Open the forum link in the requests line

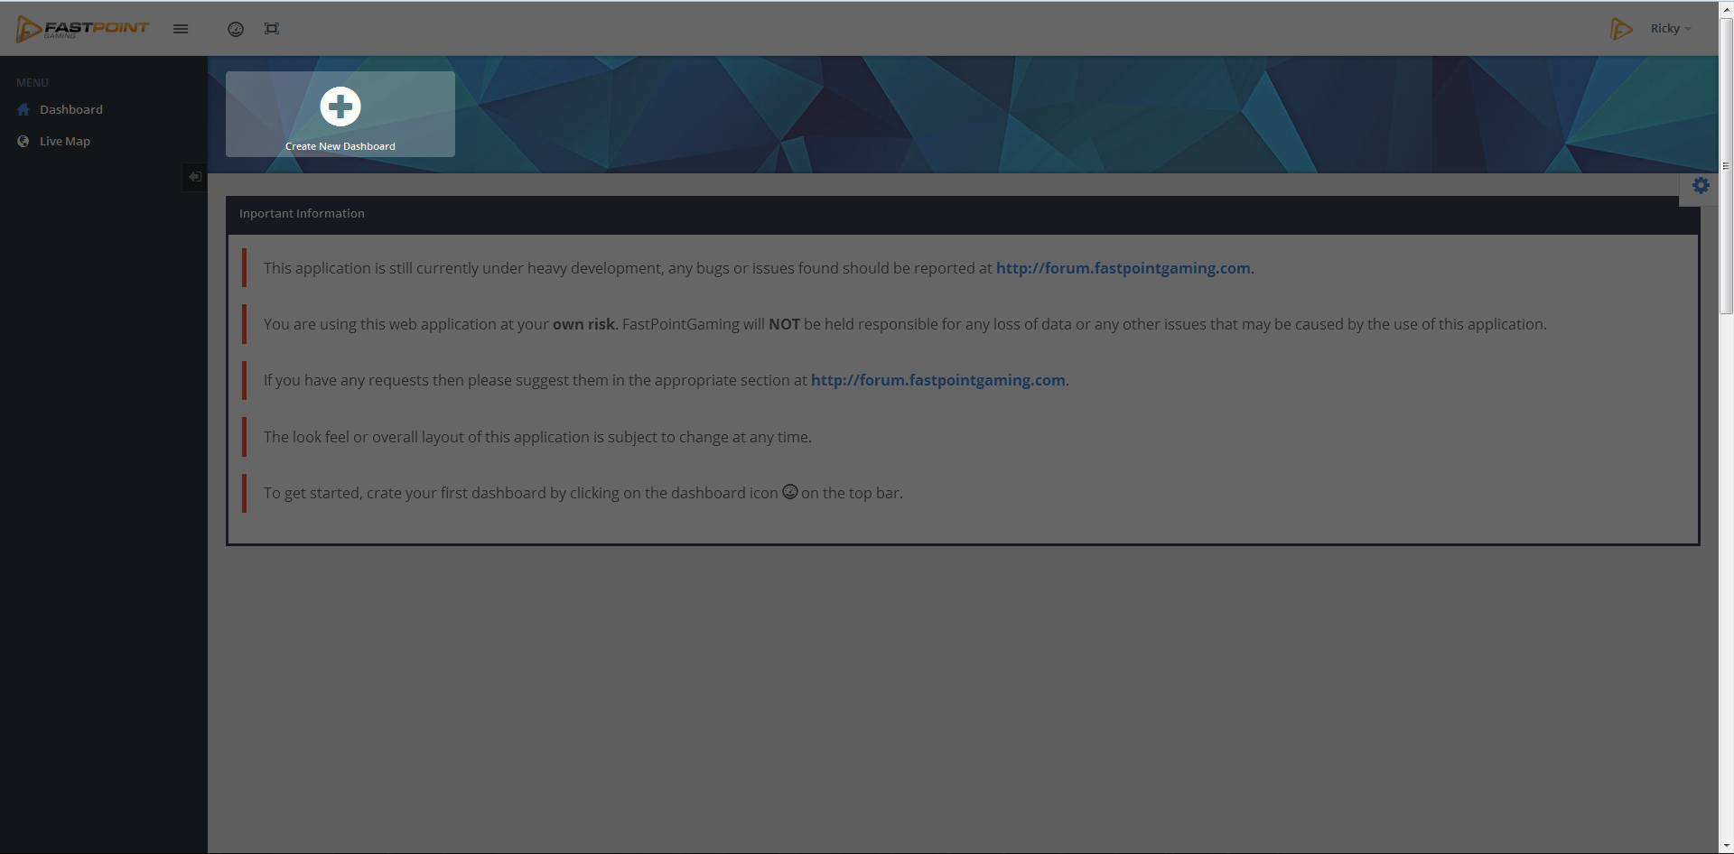[x=938, y=380]
